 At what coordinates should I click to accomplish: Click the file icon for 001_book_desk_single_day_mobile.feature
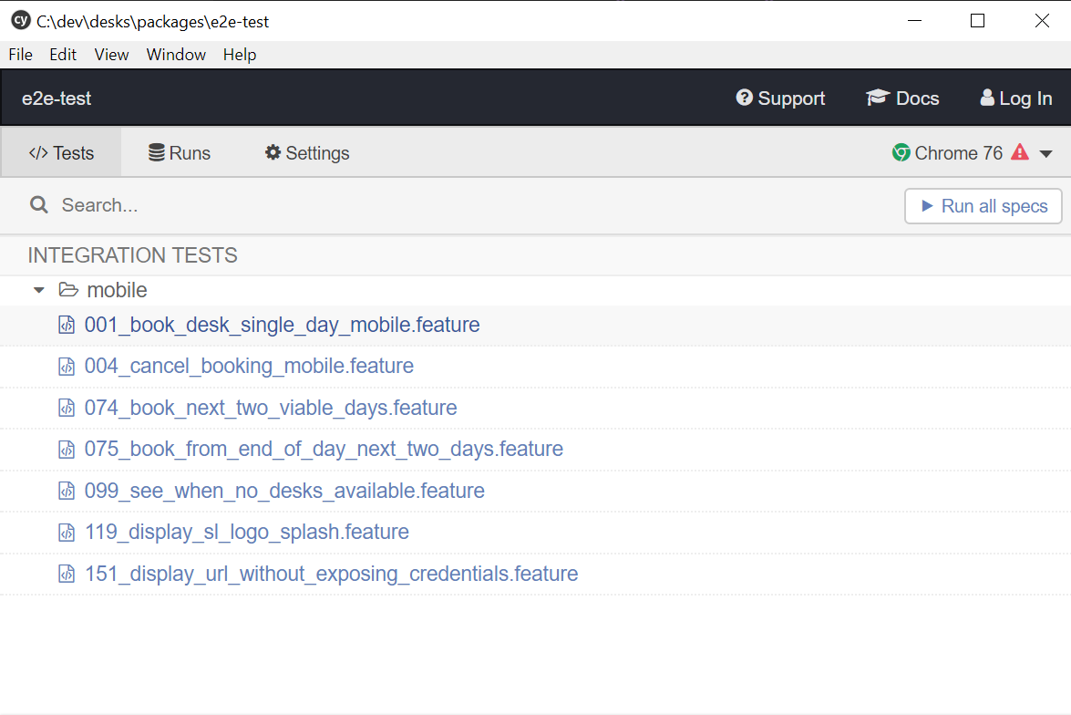67,326
